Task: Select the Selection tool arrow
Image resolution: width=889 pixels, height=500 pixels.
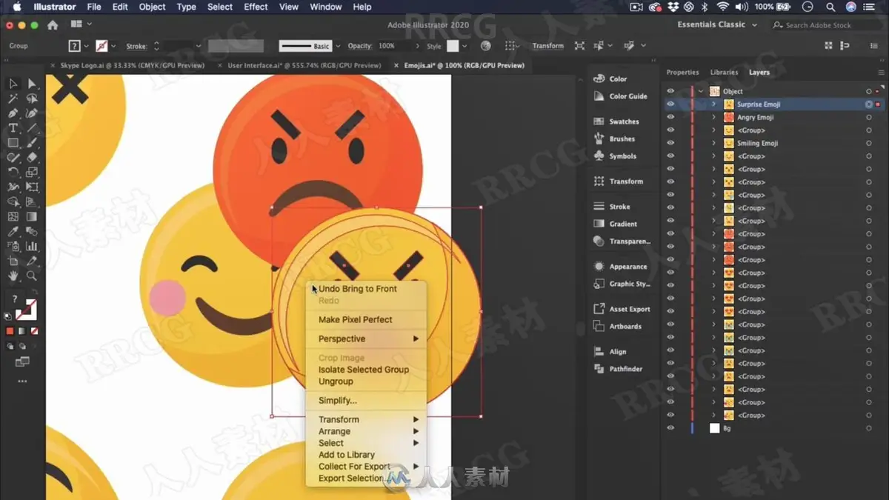Action: [13, 84]
